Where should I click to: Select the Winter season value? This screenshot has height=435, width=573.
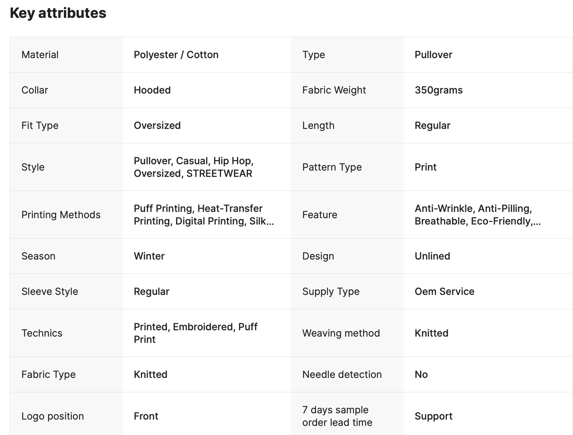[x=149, y=256]
